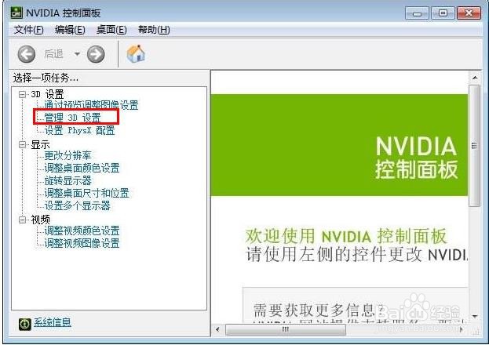This screenshot has height=345, width=489.
Task: Select 设置多个显示器
Action: click(77, 205)
